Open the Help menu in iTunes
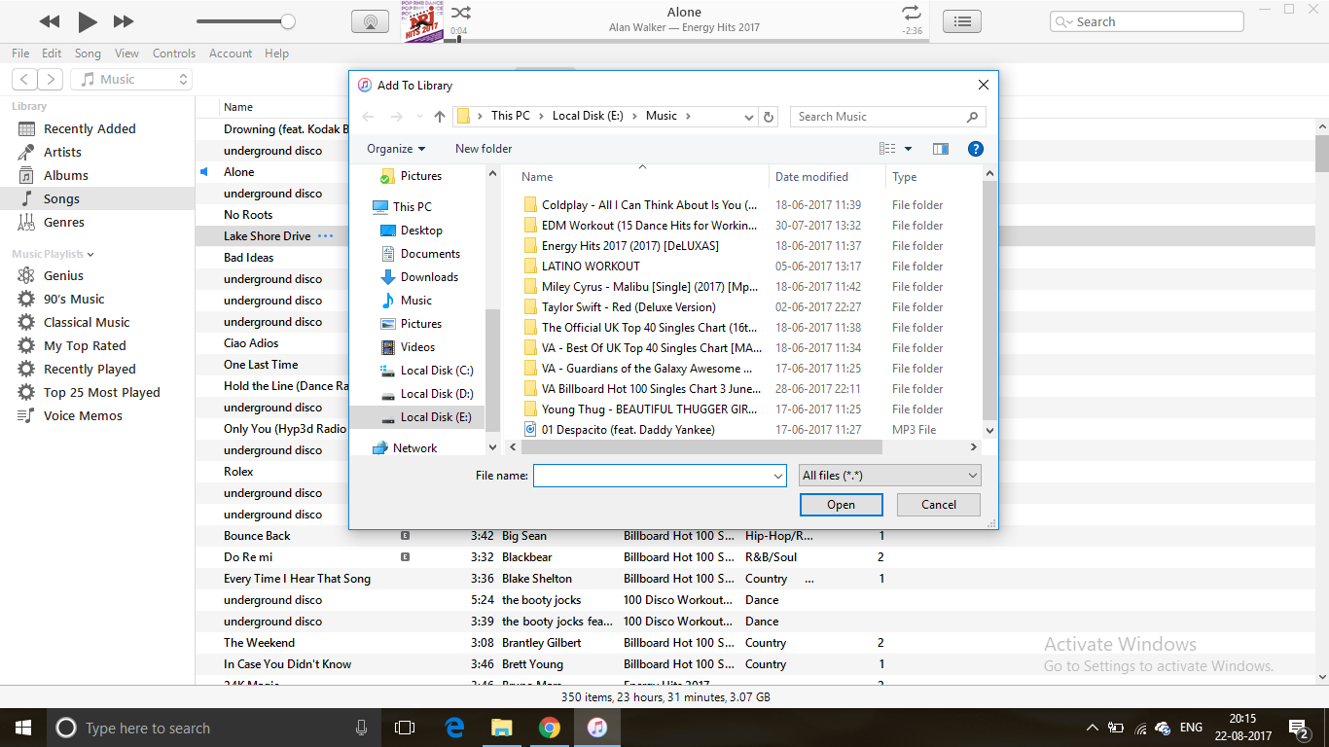The width and height of the screenshot is (1329, 747). pos(276,53)
